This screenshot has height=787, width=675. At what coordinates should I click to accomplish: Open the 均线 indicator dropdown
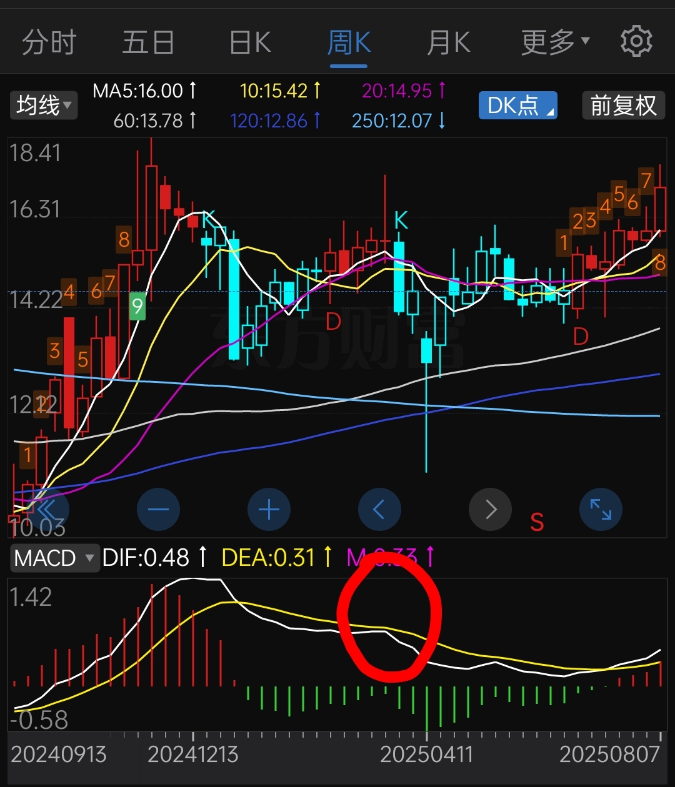pyautogui.click(x=43, y=105)
